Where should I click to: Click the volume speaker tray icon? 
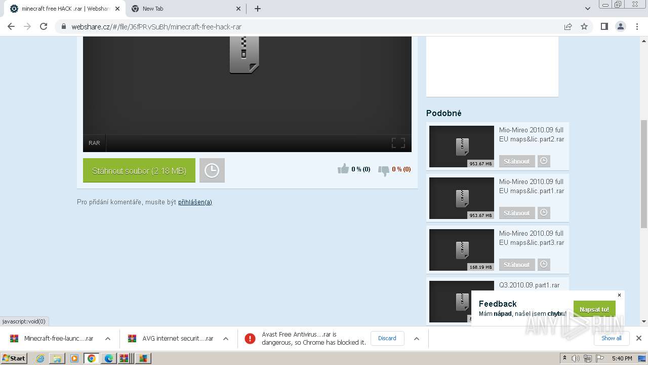click(576, 358)
